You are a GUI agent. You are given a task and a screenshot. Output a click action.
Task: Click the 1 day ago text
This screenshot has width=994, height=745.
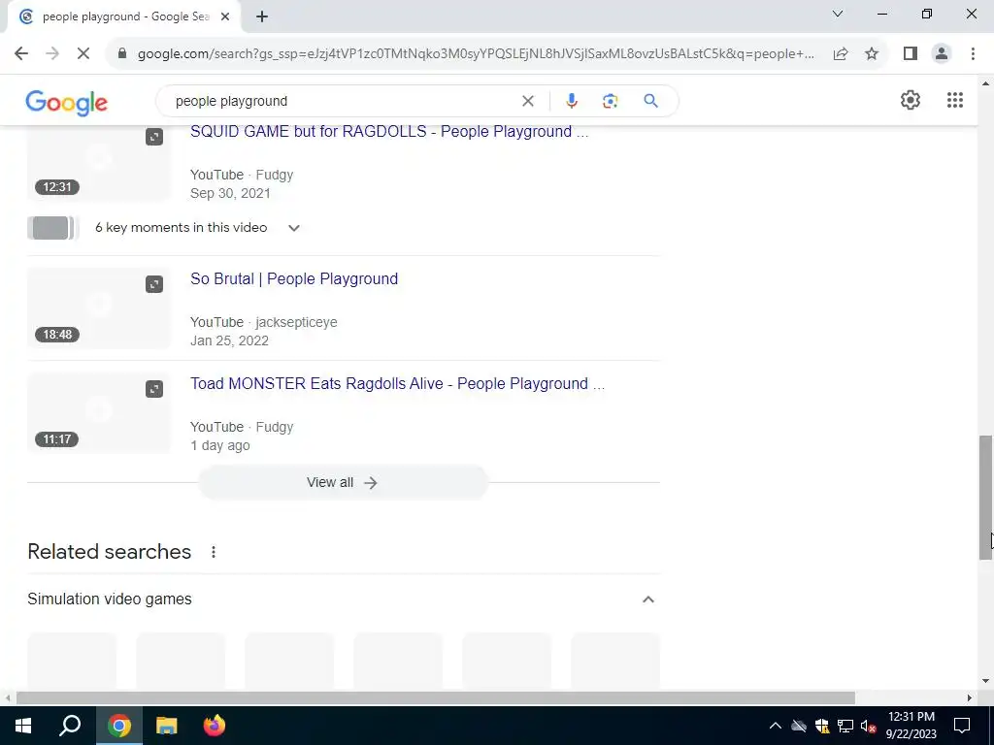coord(220,446)
